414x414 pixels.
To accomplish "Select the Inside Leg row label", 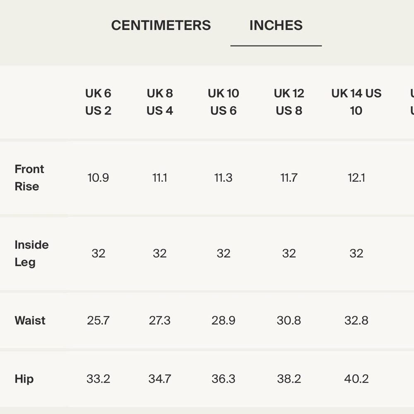I will click(31, 253).
